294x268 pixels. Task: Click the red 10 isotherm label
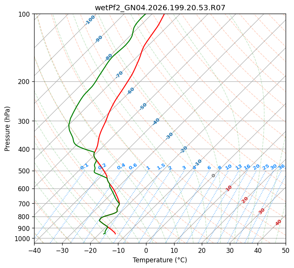229,188
